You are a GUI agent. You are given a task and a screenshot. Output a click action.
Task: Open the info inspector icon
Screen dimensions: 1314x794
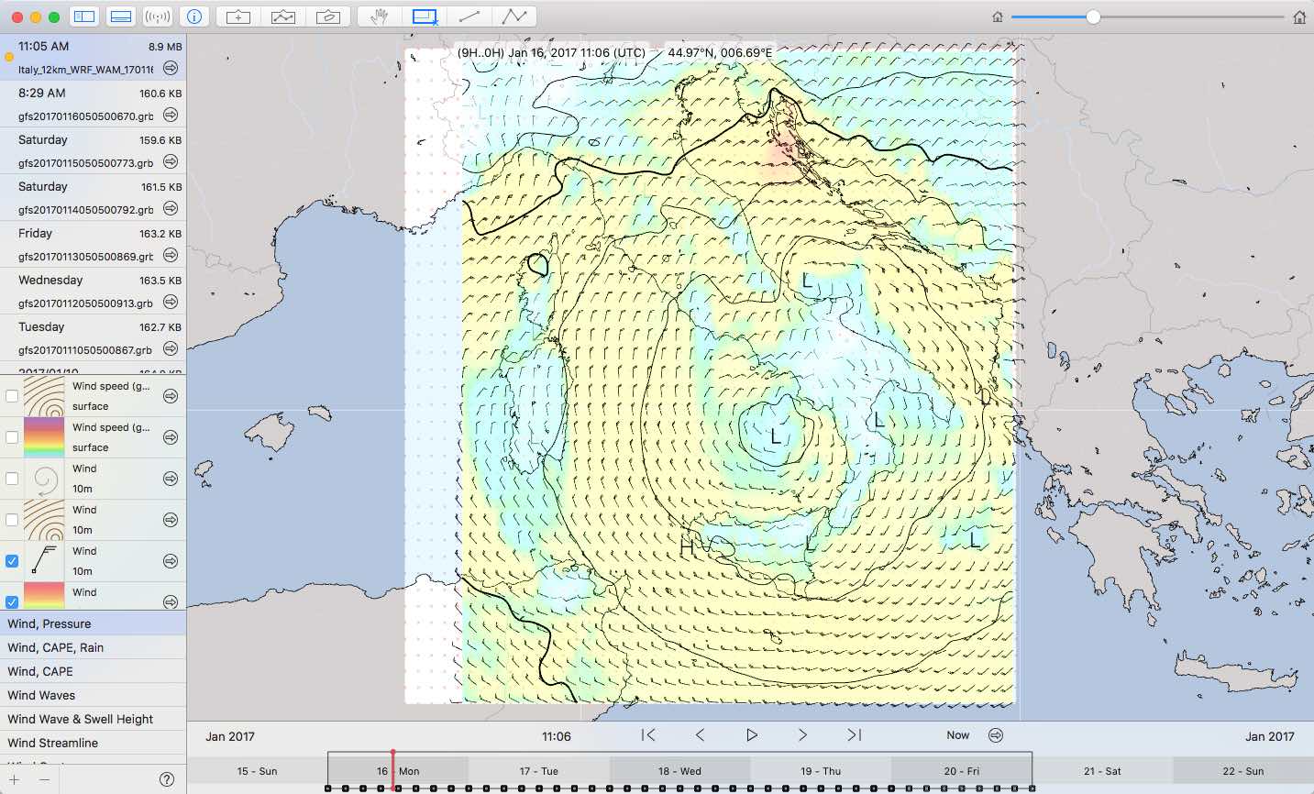point(193,17)
